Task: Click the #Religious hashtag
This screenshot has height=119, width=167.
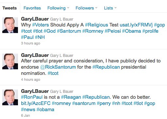Action: point(96,25)
